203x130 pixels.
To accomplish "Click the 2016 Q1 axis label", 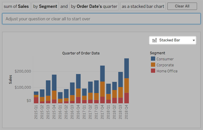I will click(x=60, y=112).
